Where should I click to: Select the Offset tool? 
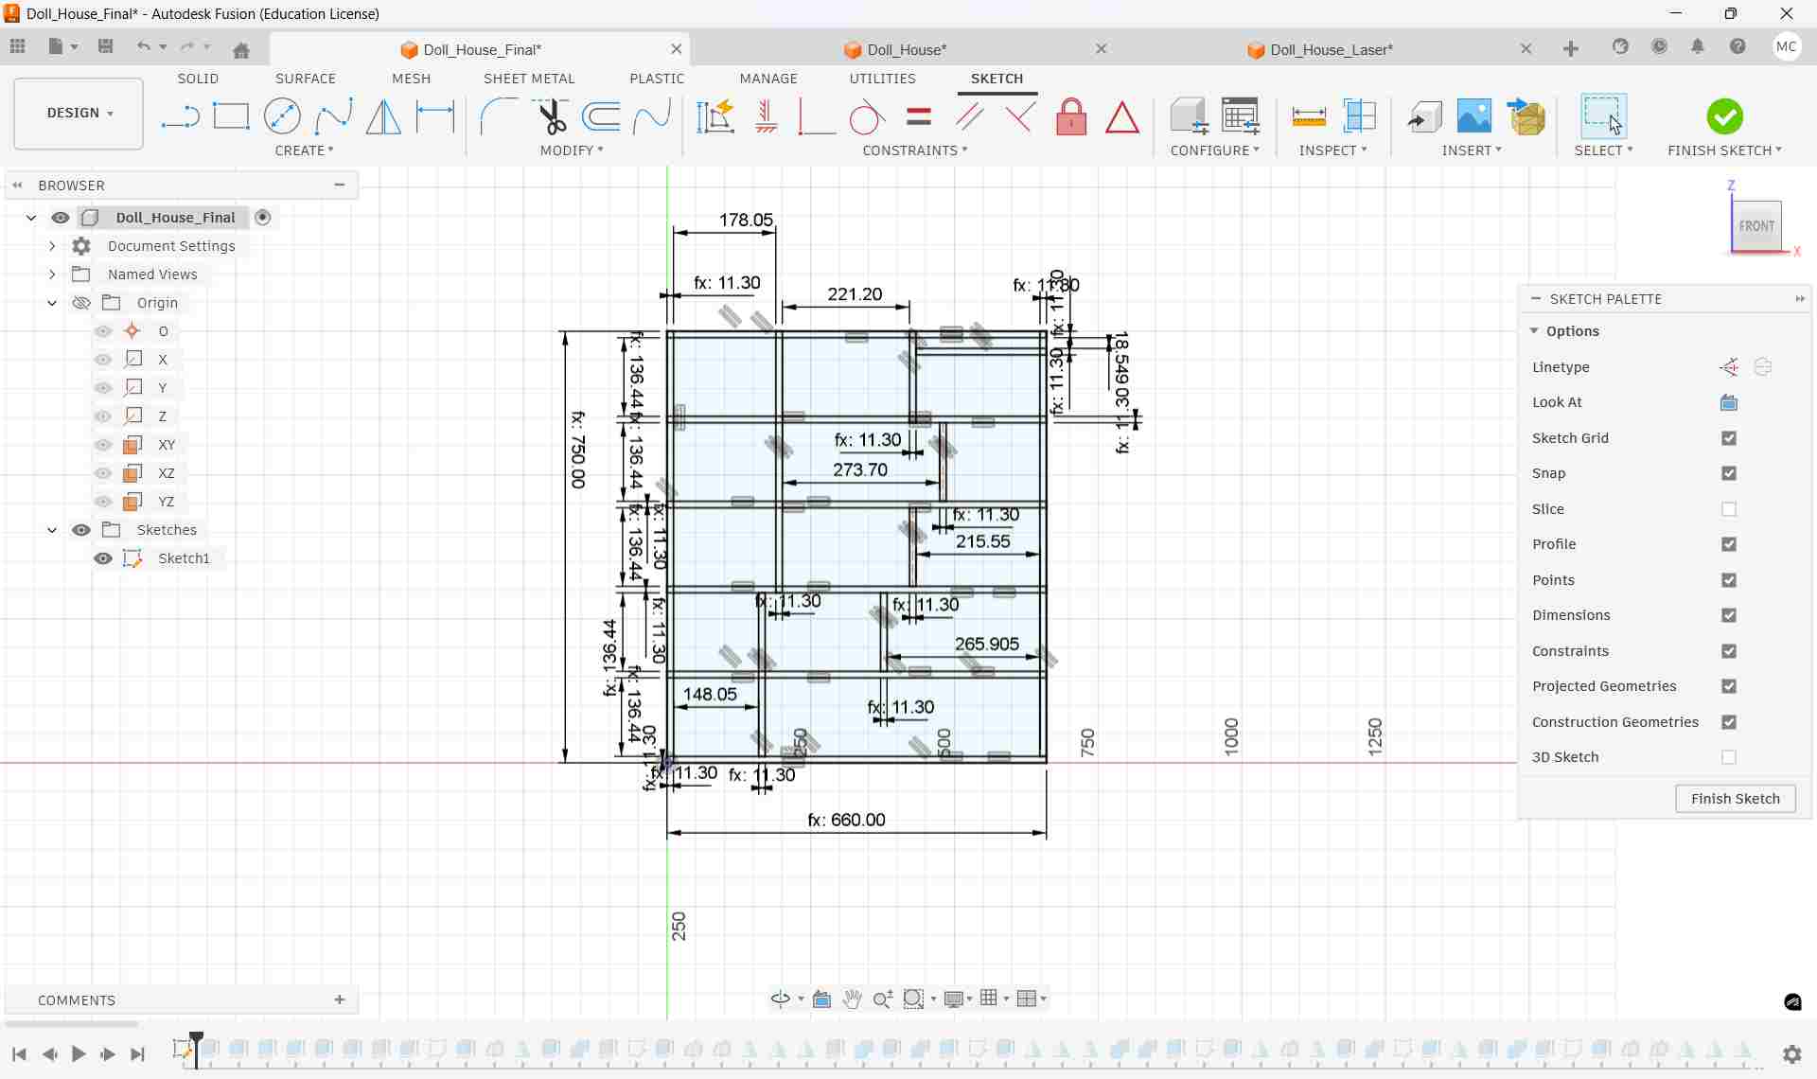(602, 115)
